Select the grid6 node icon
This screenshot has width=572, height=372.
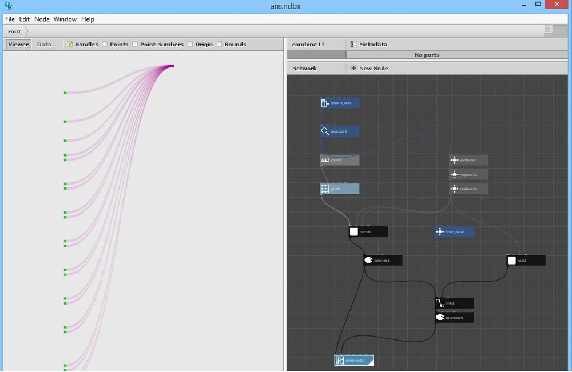[325, 189]
